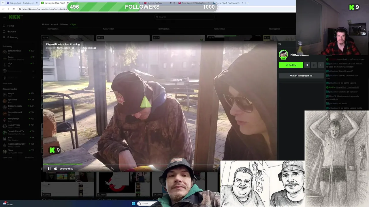This screenshot has width=369, height=207.
Task: Select the channel Clips tab
Action: point(73,24)
